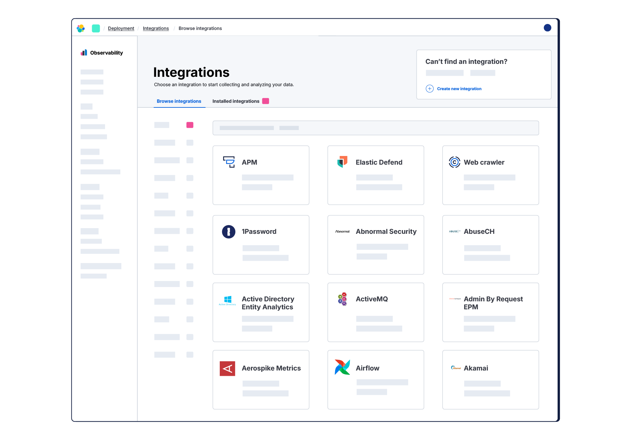This screenshot has width=631, height=439.
Task: Click the Admin By Request logo
Action: pos(455,299)
